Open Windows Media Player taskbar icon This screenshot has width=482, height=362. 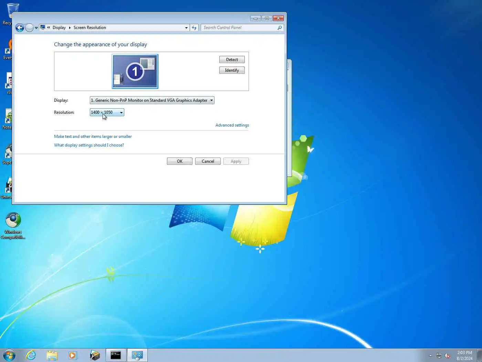pos(73,355)
